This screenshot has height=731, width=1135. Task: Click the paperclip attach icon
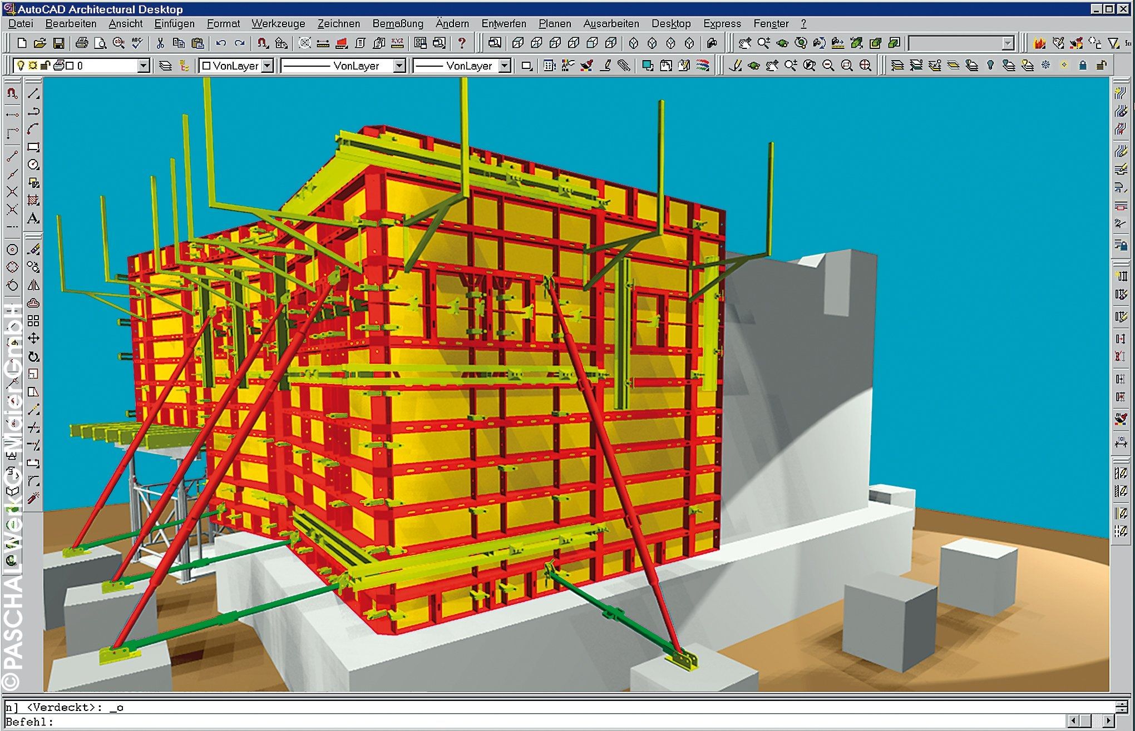tap(625, 66)
